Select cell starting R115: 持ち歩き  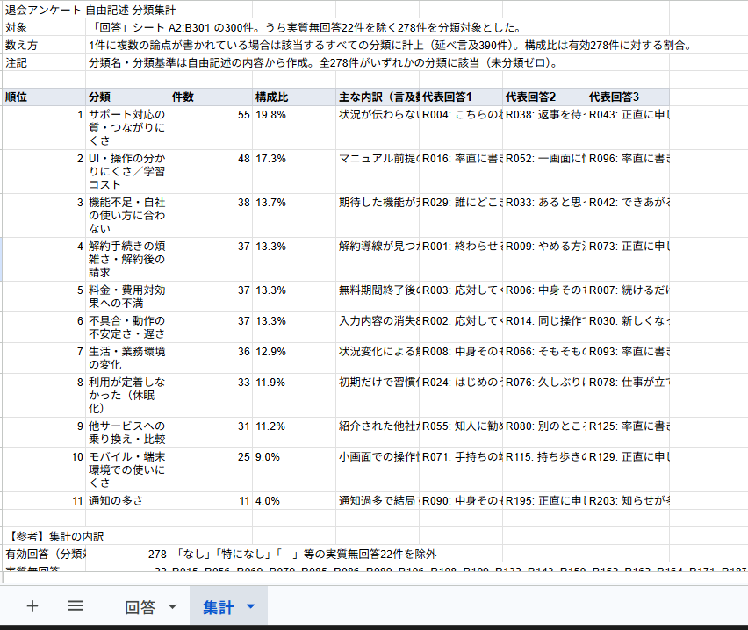[x=544, y=469]
